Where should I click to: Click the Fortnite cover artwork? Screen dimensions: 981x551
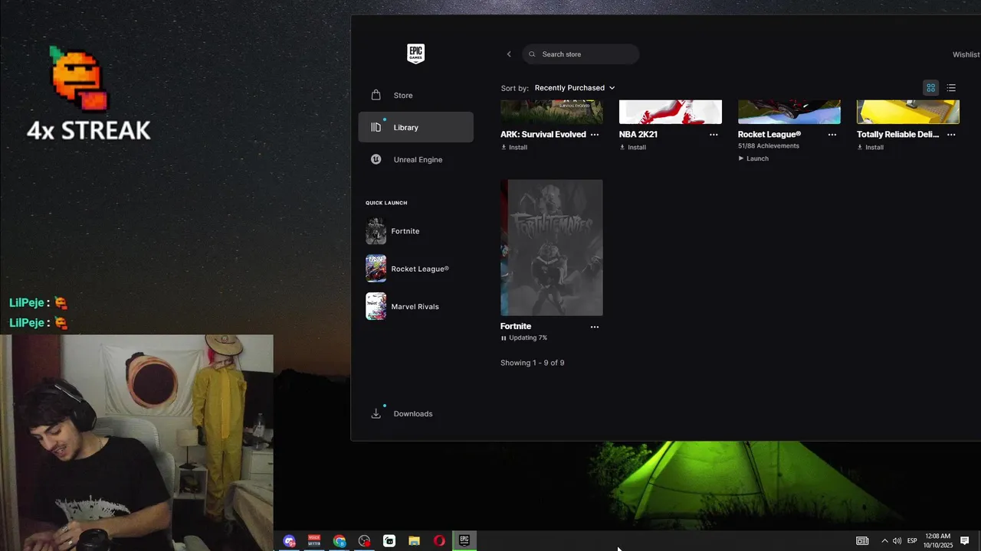[552, 247]
